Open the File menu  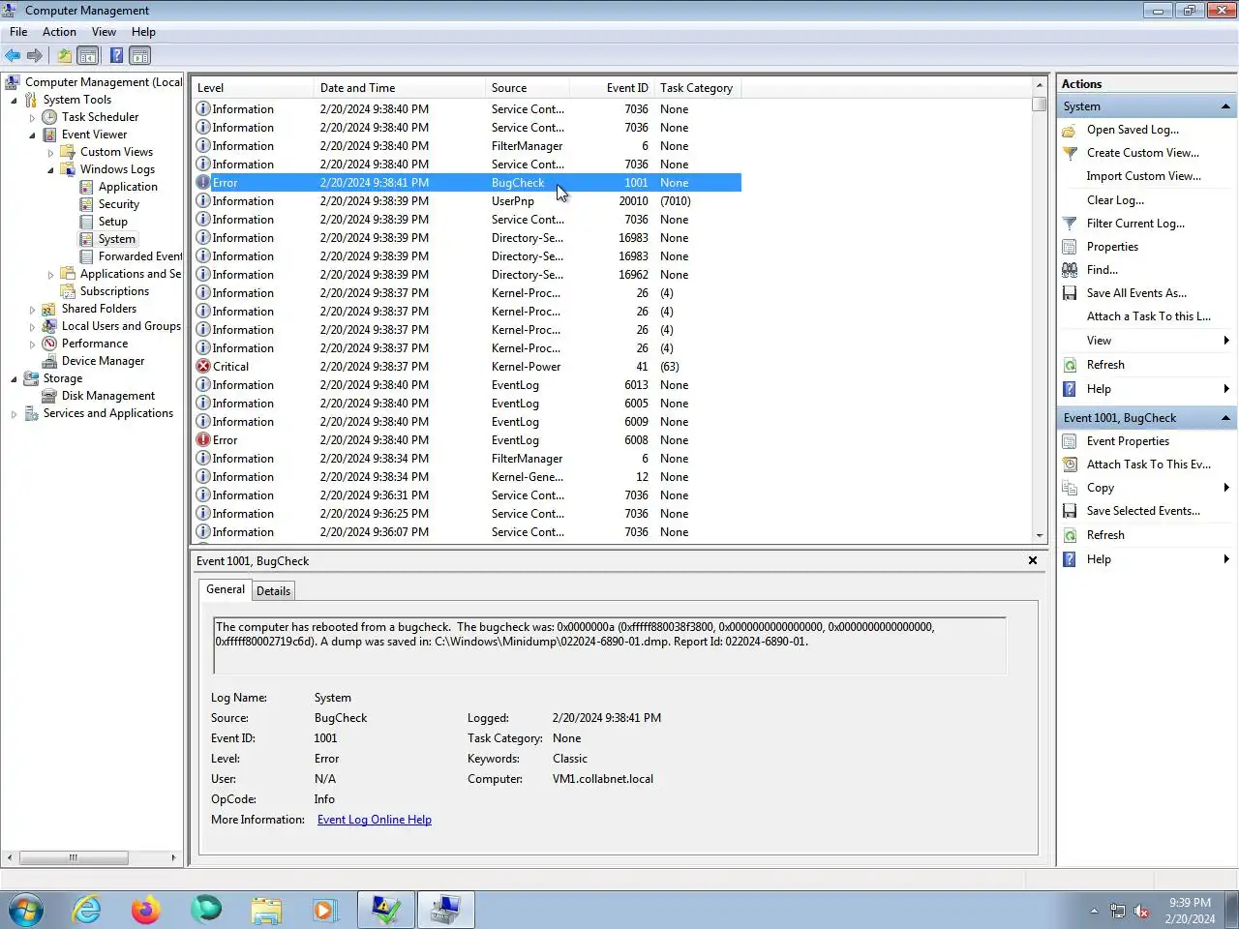coord(18,32)
